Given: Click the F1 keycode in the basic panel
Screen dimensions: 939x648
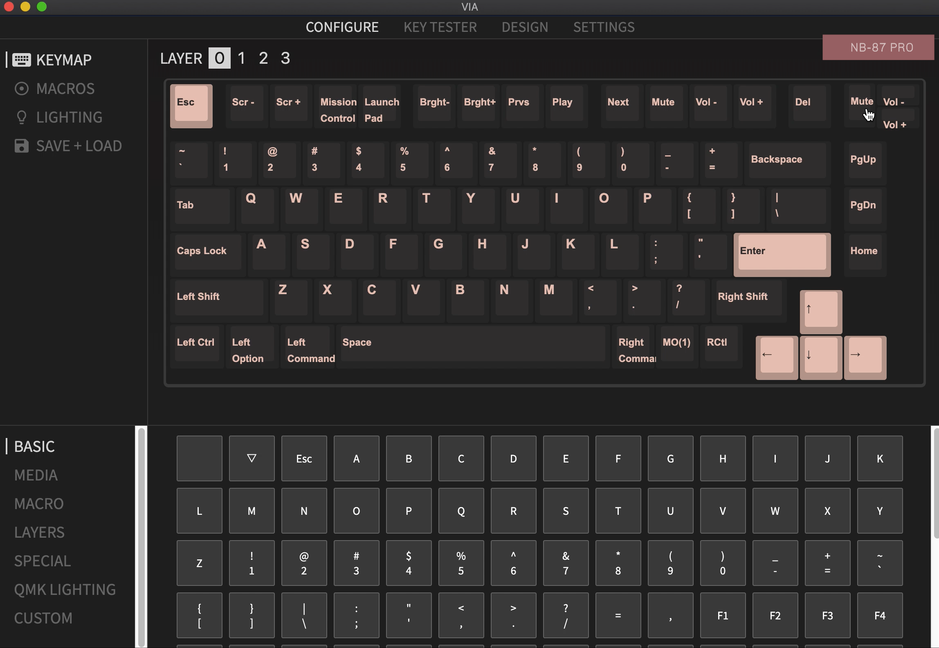Looking at the screenshot, I should (722, 615).
